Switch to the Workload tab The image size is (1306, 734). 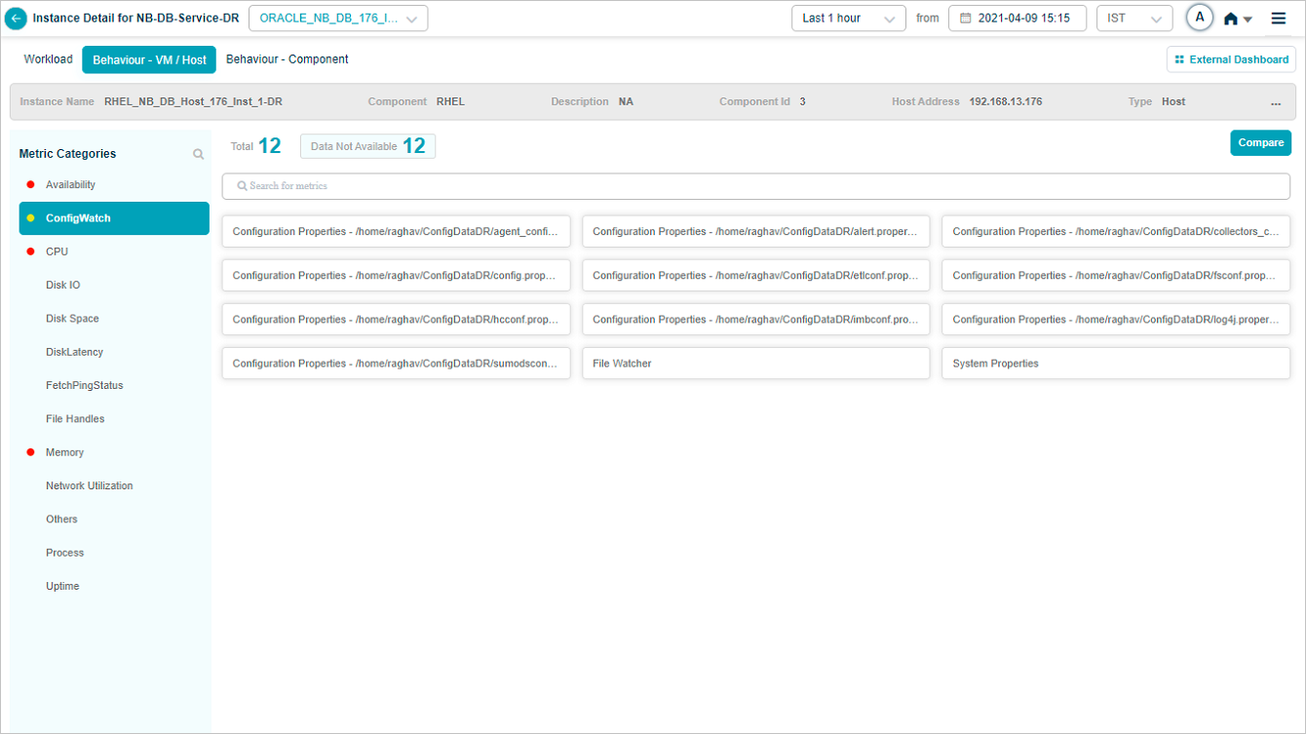point(48,59)
